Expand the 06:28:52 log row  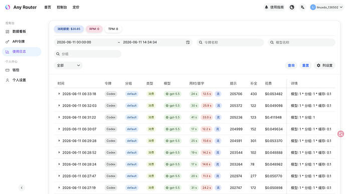tap(59, 152)
